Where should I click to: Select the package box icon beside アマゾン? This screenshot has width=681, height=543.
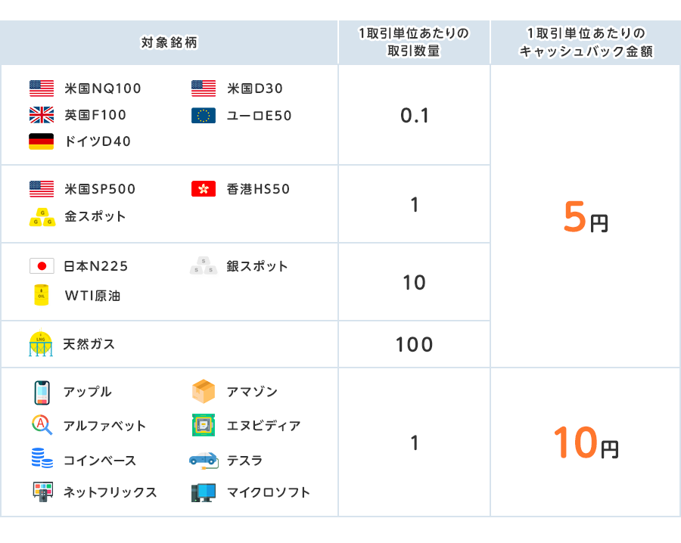point(202,392)
